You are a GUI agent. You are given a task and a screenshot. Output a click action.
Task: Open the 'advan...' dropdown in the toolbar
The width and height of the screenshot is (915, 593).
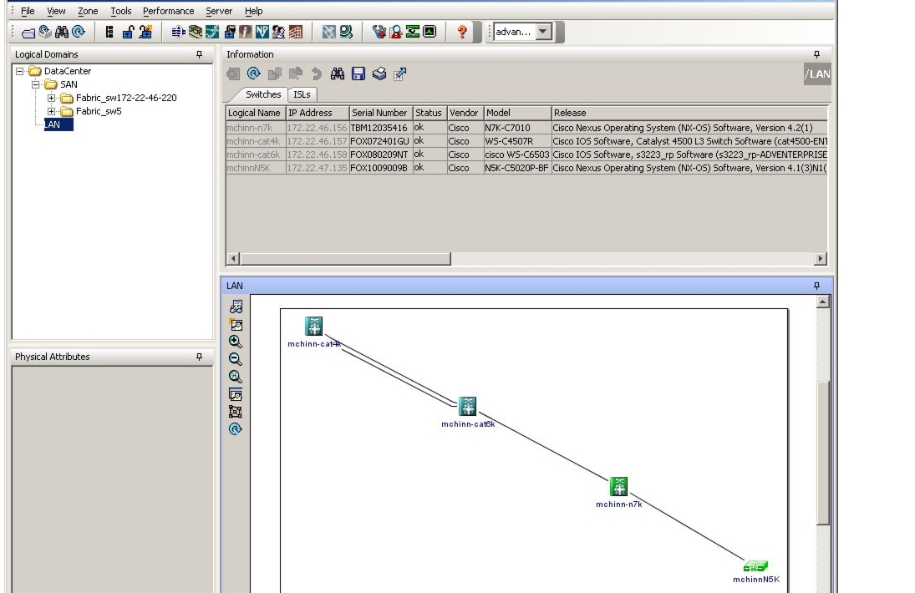pos(543,32)
